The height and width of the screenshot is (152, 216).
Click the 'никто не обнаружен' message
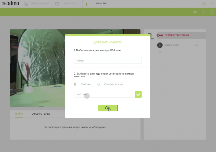tap(75, 127)
